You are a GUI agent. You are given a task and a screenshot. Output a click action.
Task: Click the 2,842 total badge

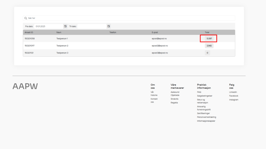coord(209,46)
